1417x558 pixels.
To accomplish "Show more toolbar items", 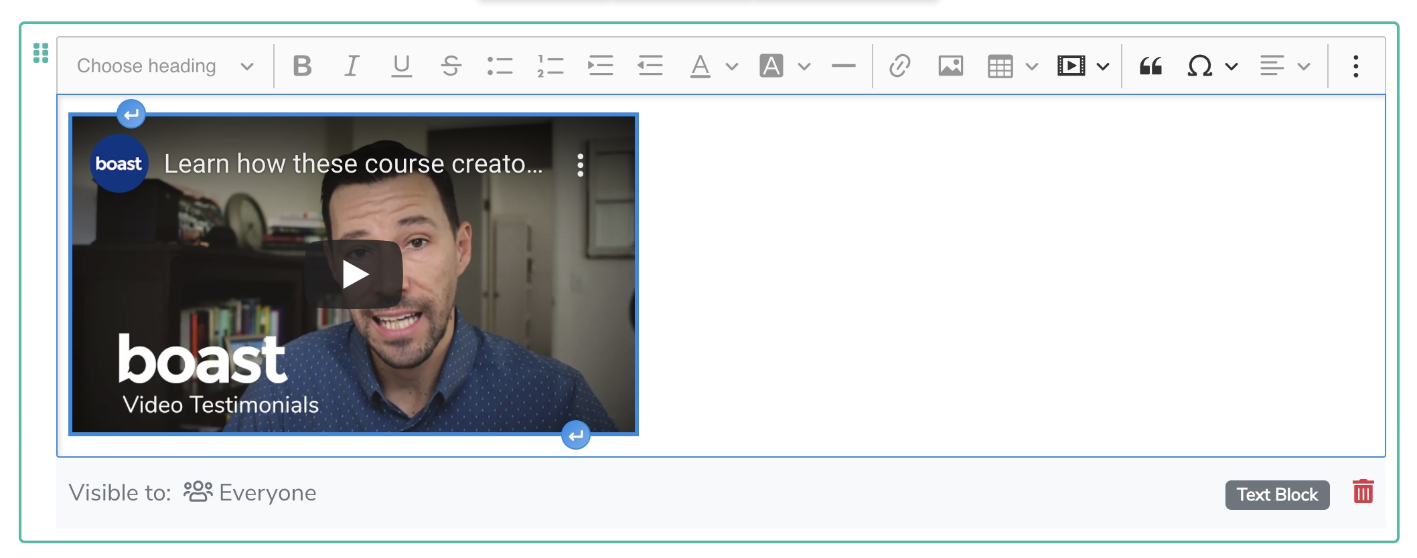I will pyautogui.click(x=1355, y=66).
